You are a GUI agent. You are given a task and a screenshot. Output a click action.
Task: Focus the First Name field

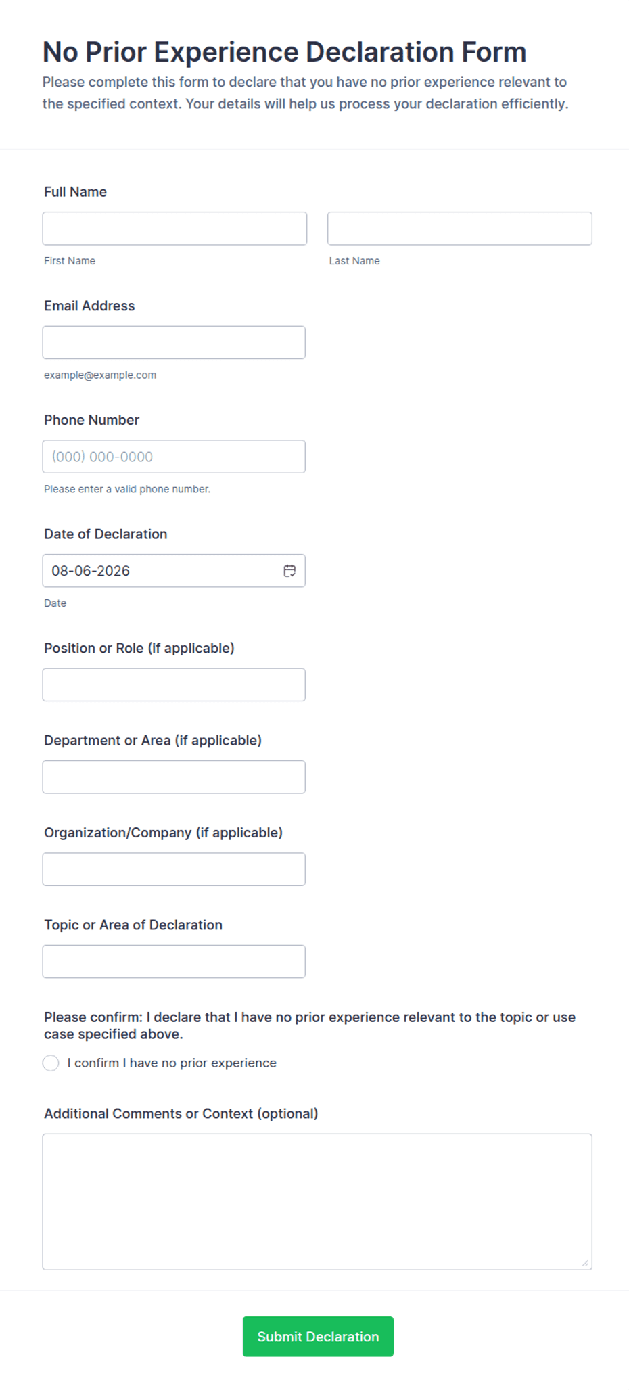coord(174,229)
